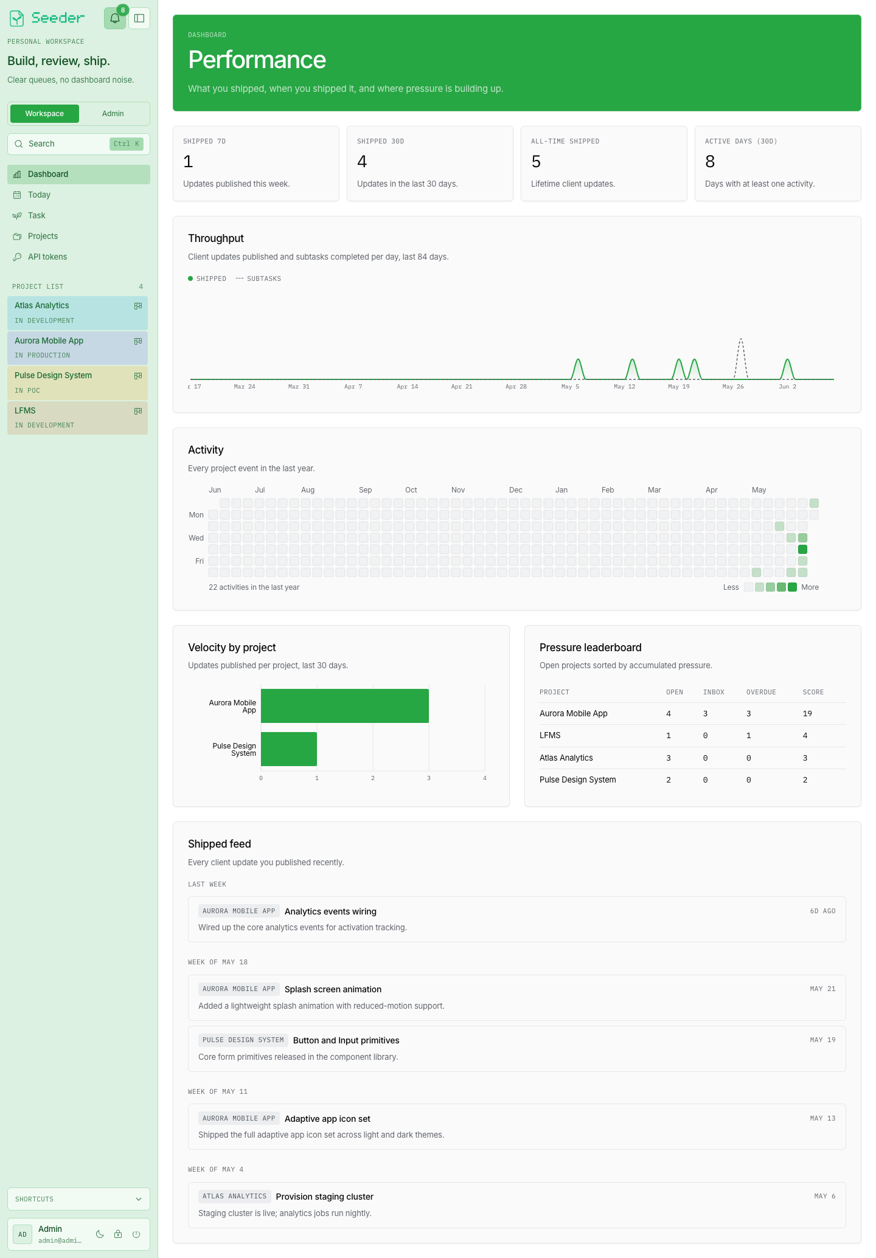Switch to the Admin view
This screenshot has width=876, height=1258.
point(113,114)
